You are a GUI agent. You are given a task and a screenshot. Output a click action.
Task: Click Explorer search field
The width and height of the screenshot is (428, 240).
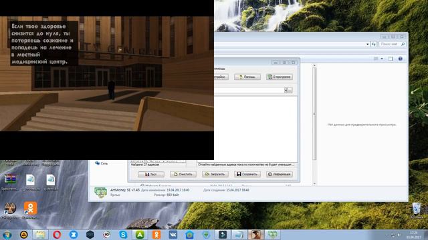point(393,44)
